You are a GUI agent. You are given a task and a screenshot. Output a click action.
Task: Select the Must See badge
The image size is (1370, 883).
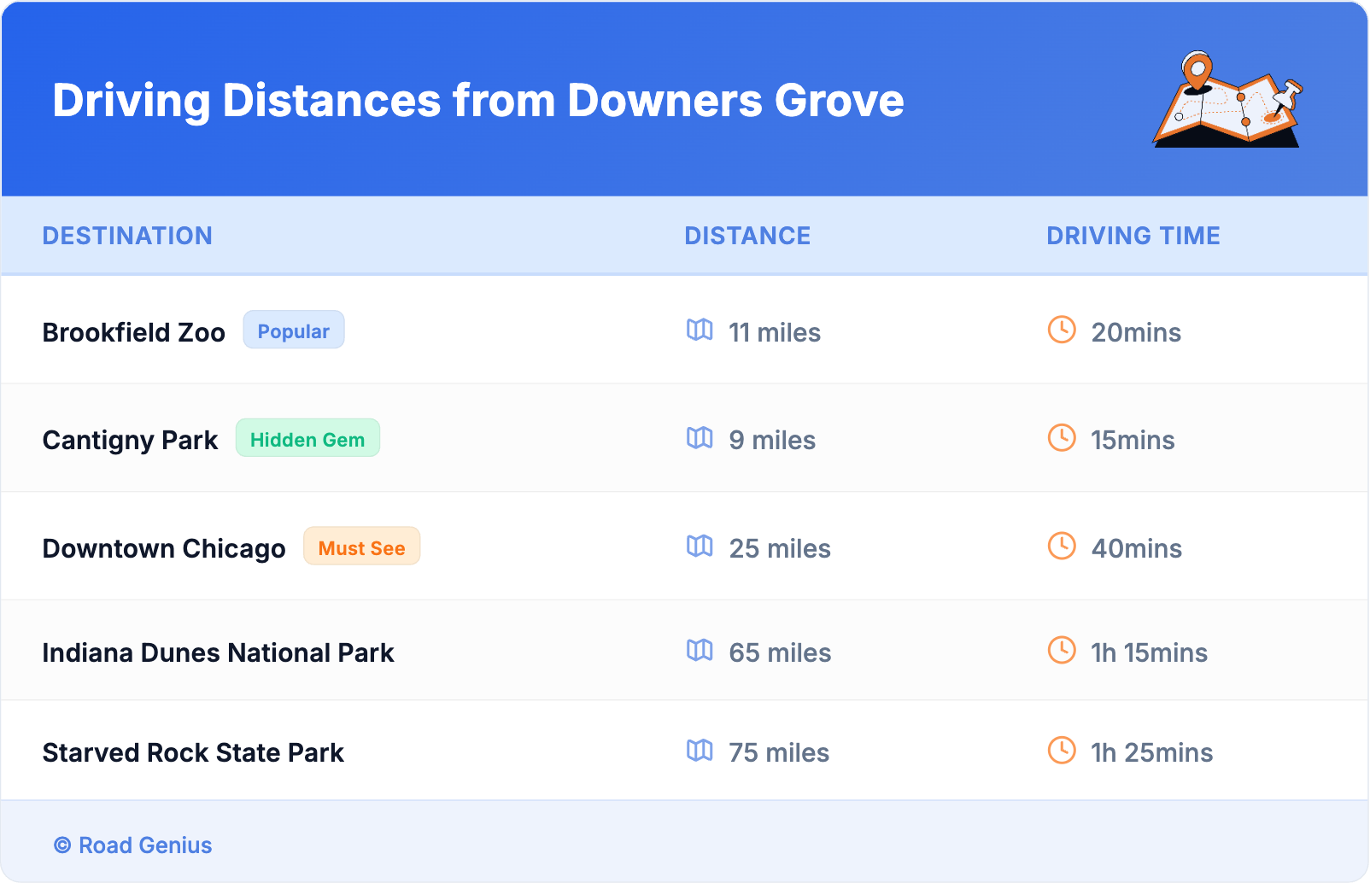(361, 547)
